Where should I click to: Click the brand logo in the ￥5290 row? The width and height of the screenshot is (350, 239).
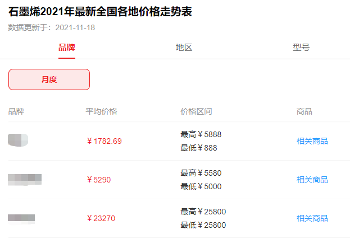tap(25, 179)
